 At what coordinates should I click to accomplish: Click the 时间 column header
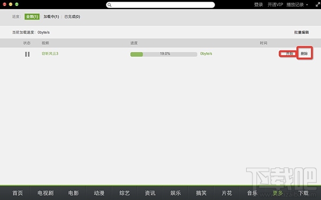pyautogui.click(x=263, y=43)
